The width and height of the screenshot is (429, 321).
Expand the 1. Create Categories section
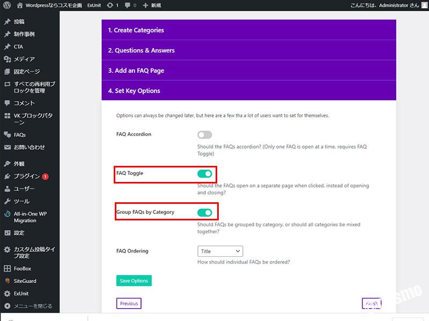248,30
